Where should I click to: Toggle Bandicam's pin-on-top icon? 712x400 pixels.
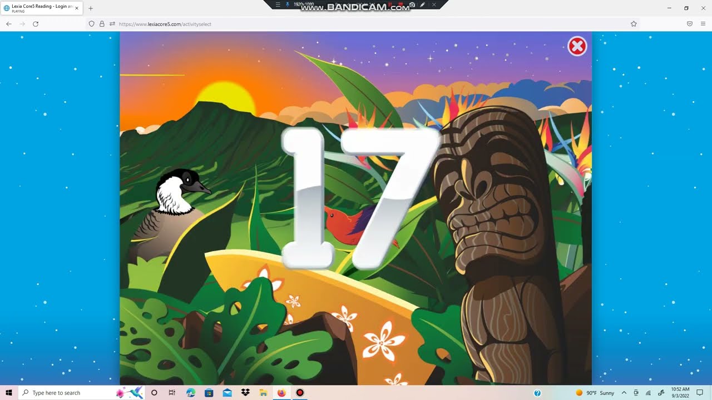click(287, 4)
